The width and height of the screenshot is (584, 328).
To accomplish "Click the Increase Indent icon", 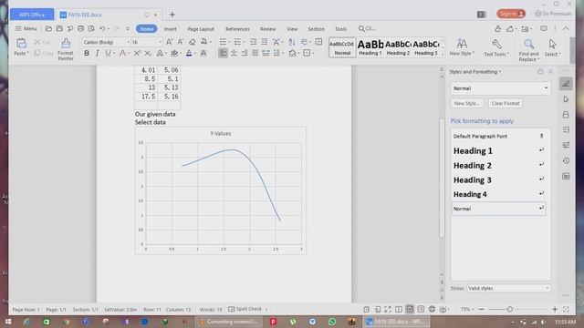I will (x=264, y=42).
